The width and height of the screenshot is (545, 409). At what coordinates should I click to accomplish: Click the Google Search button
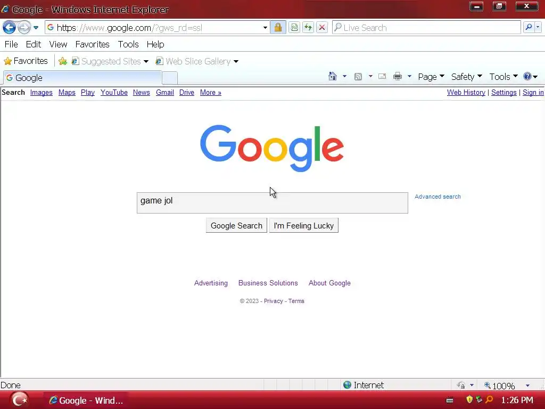[x=236, y=226]
